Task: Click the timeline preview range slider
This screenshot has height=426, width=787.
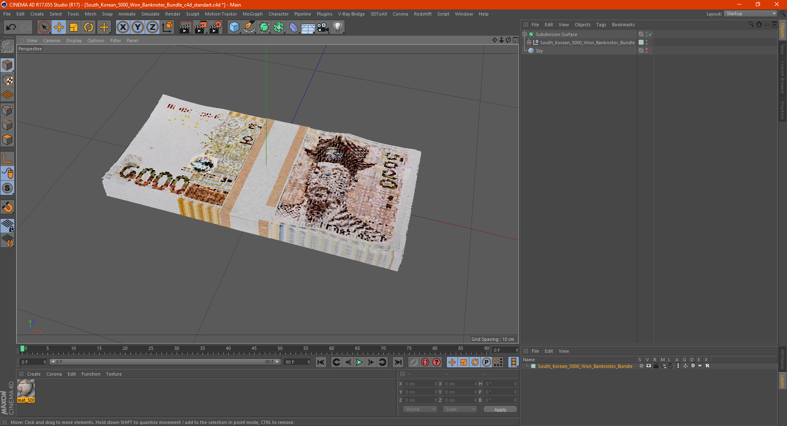Action: tap(165, 362)
